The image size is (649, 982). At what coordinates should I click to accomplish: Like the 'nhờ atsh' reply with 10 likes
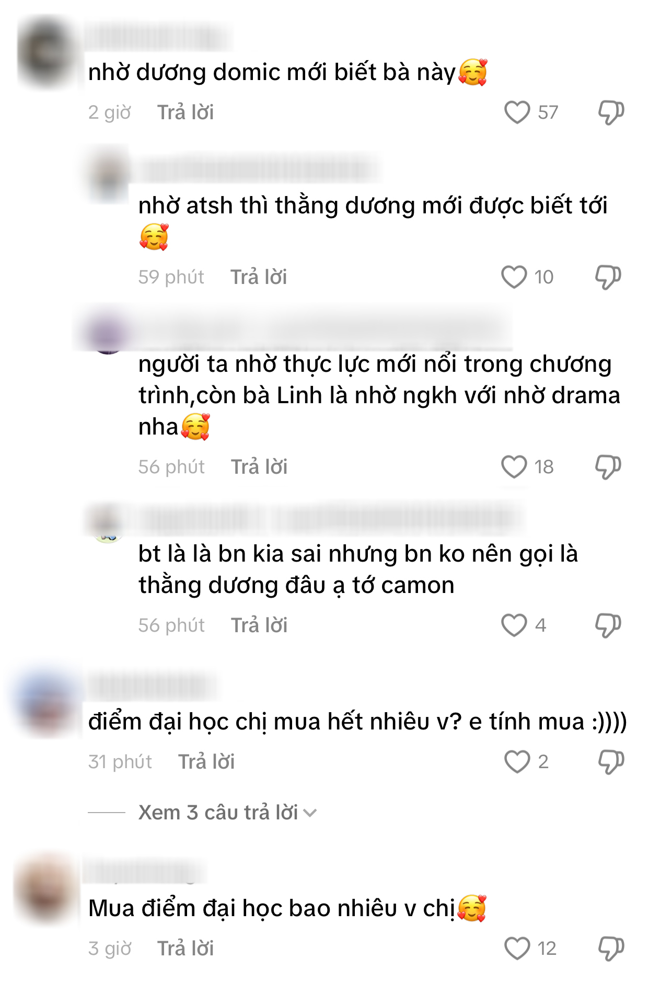[x=514, y=277]
